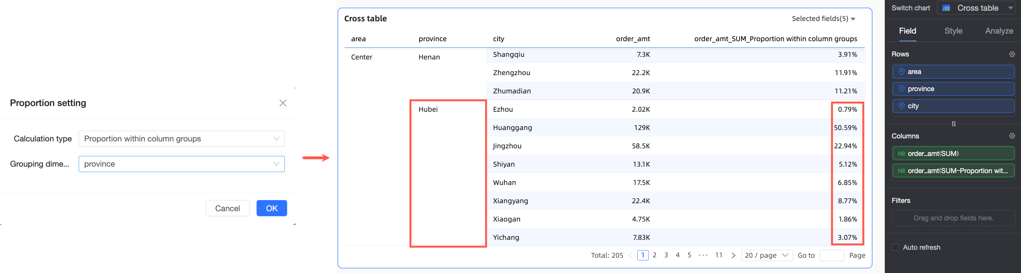Click the number icon on order_amt(SUM) field

(x=901, y=154)
